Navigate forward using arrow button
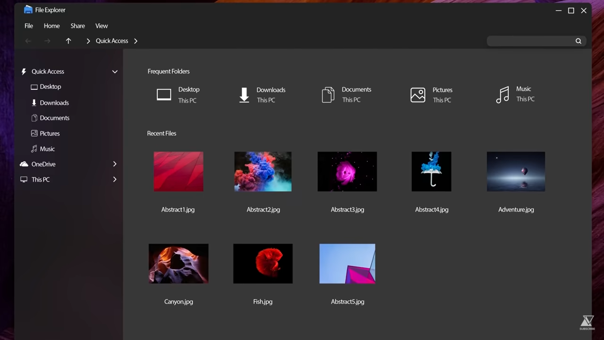Viewport: 604px width, 340px height. click(x=47, y=41)
